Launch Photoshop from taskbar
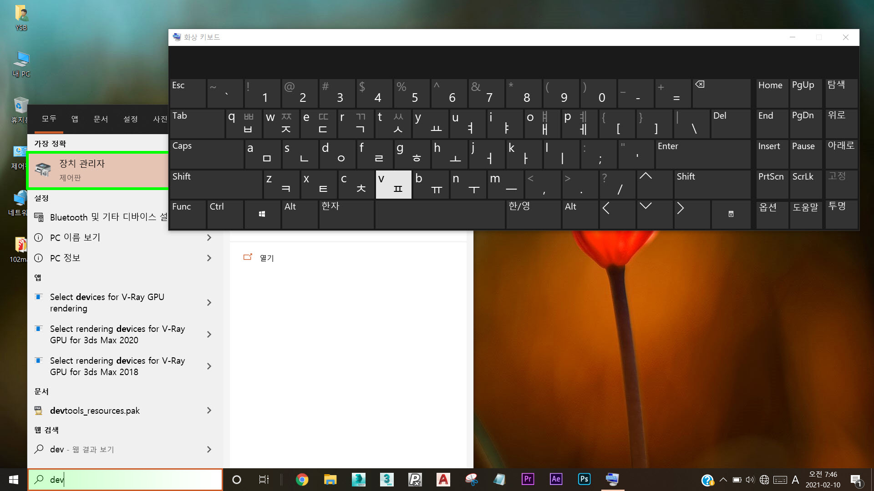The width and height of the screenshot is (874, 491). (584, 479)
